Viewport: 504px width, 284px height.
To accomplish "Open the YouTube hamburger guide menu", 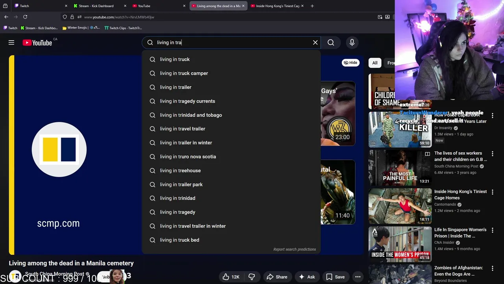I will tap(11, 43).
